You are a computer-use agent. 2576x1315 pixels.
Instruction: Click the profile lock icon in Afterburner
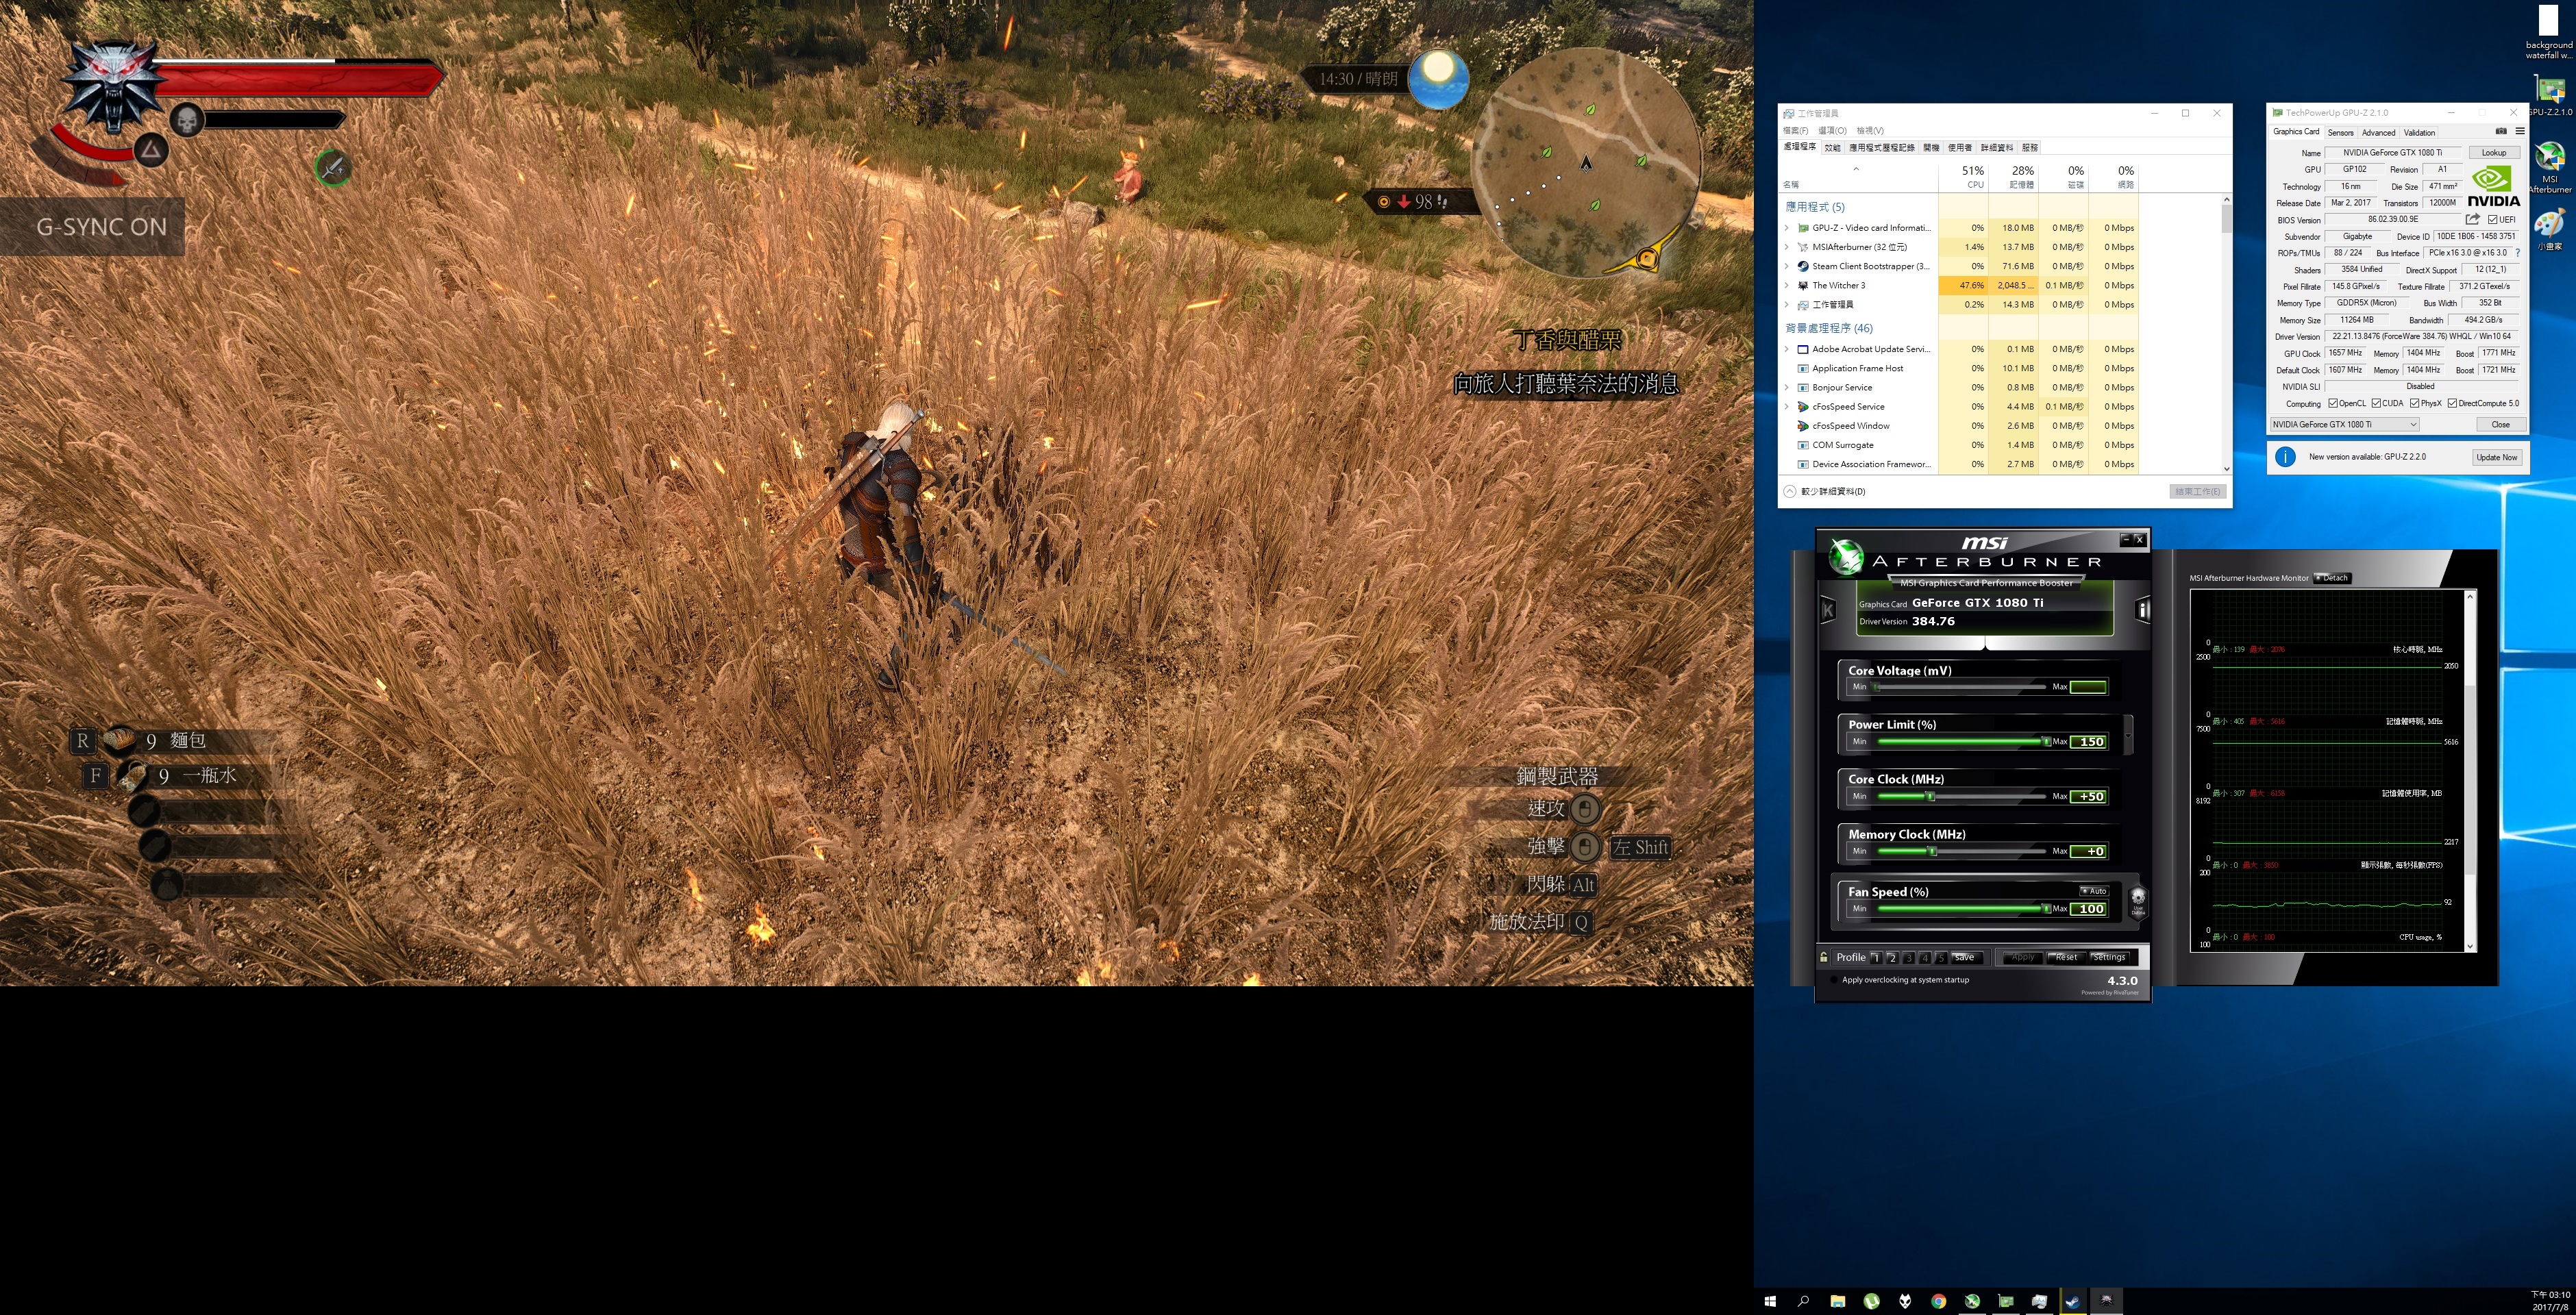pos(1825,957)
